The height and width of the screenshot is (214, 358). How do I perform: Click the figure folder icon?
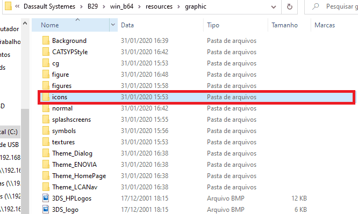click(46, 75)
